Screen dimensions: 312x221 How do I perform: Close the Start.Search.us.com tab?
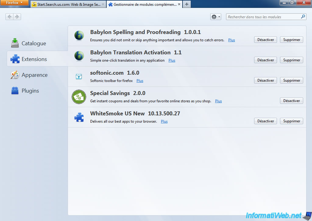coord(103,4)
